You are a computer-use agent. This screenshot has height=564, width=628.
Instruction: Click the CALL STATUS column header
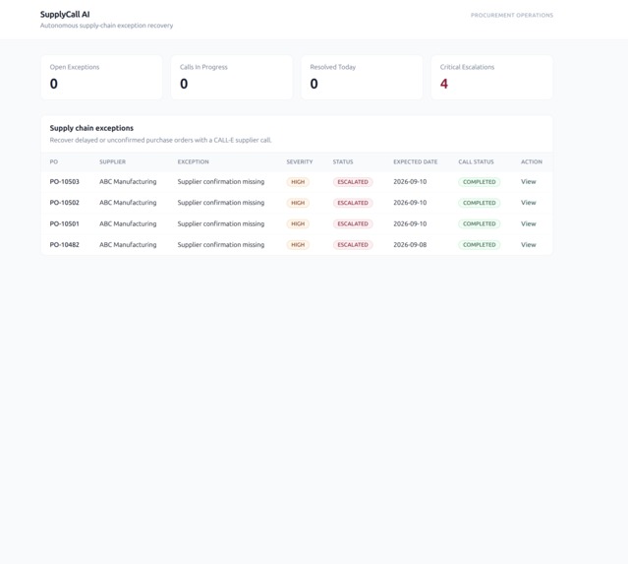477,161
